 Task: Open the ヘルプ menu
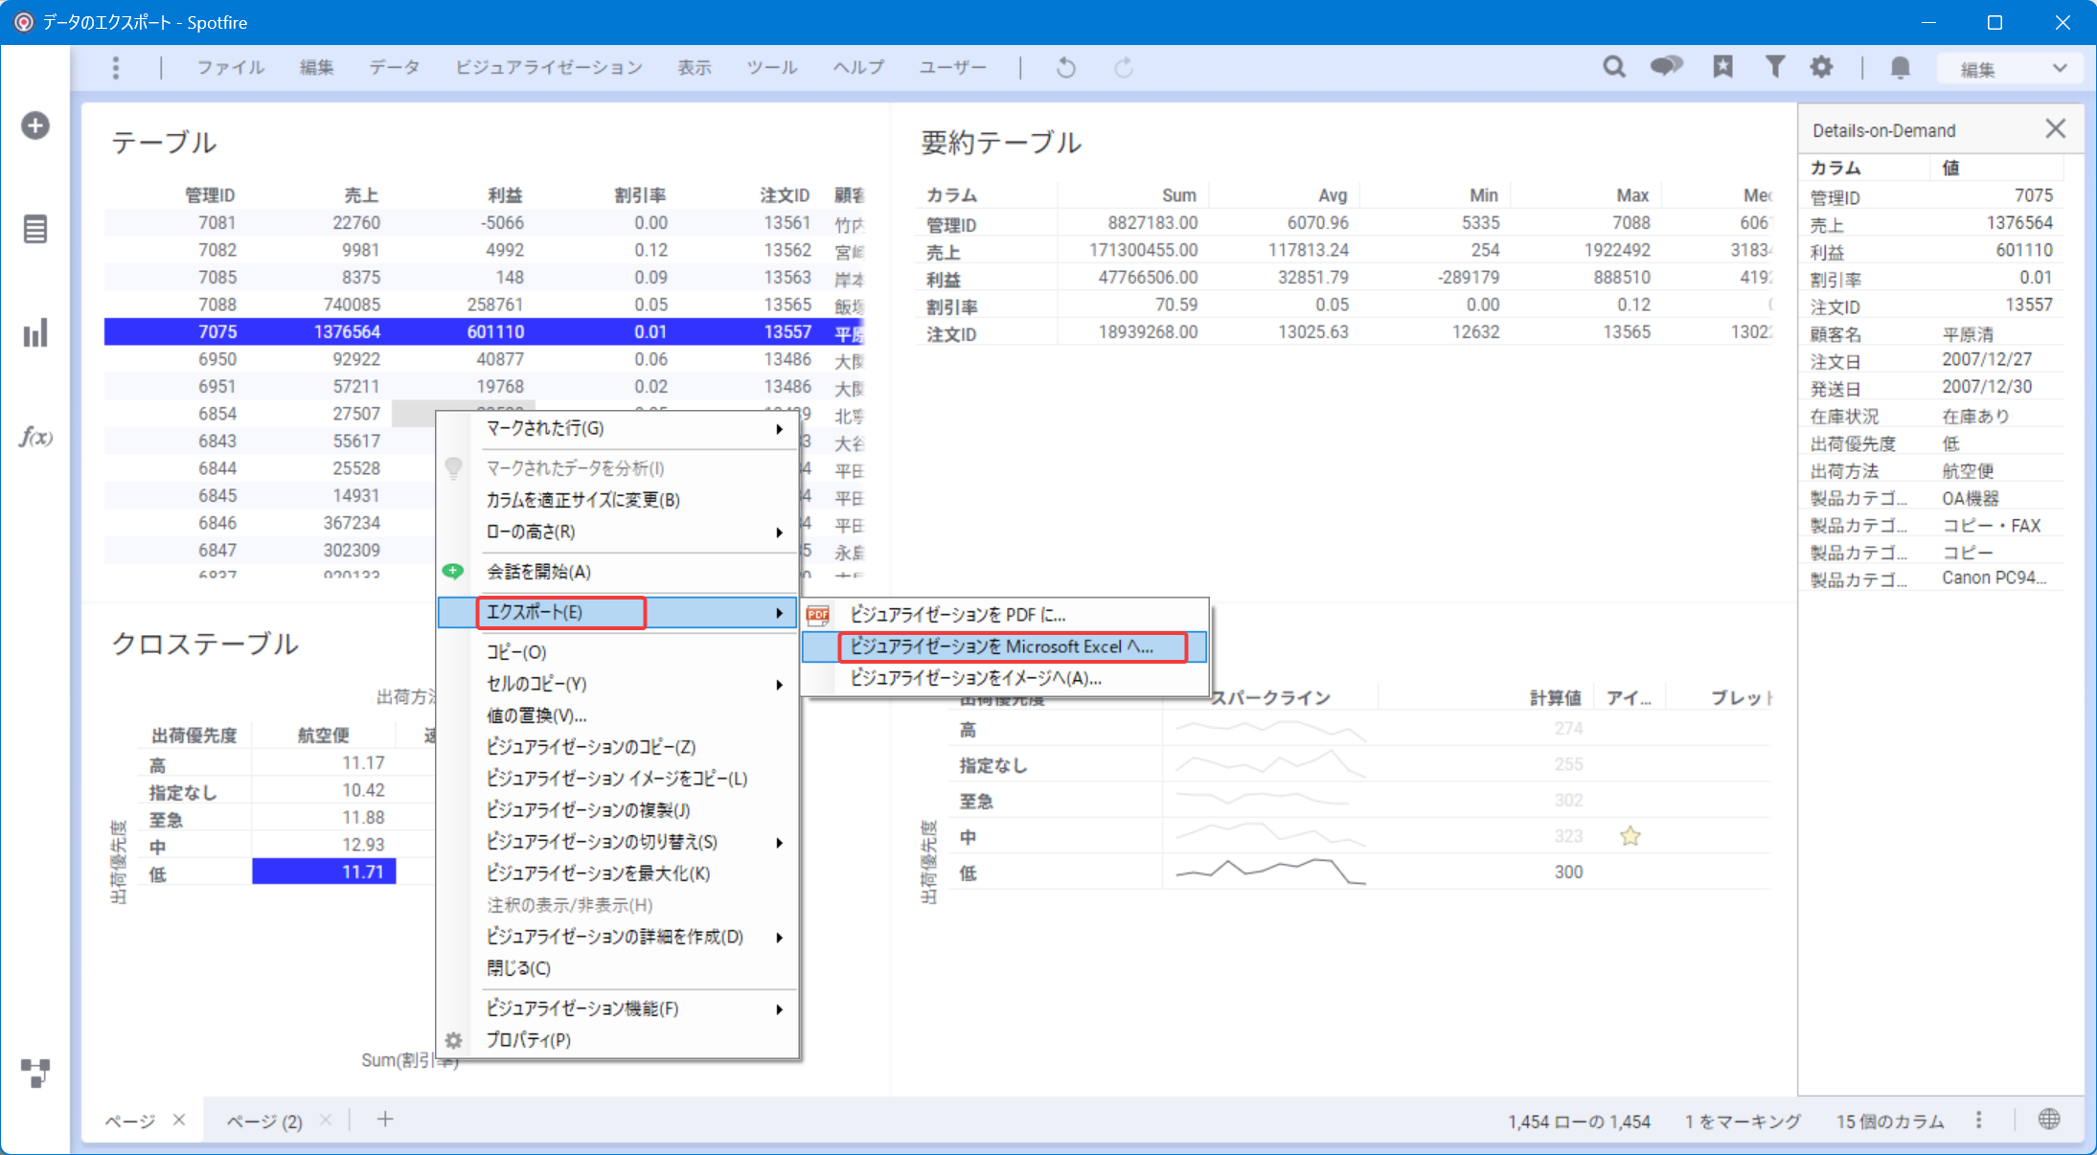pyautogui.click(x=858, y=68)
